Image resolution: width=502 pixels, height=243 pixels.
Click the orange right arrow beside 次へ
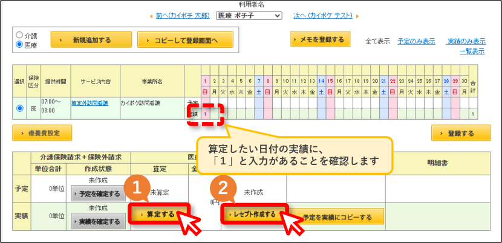coord(357,16)
